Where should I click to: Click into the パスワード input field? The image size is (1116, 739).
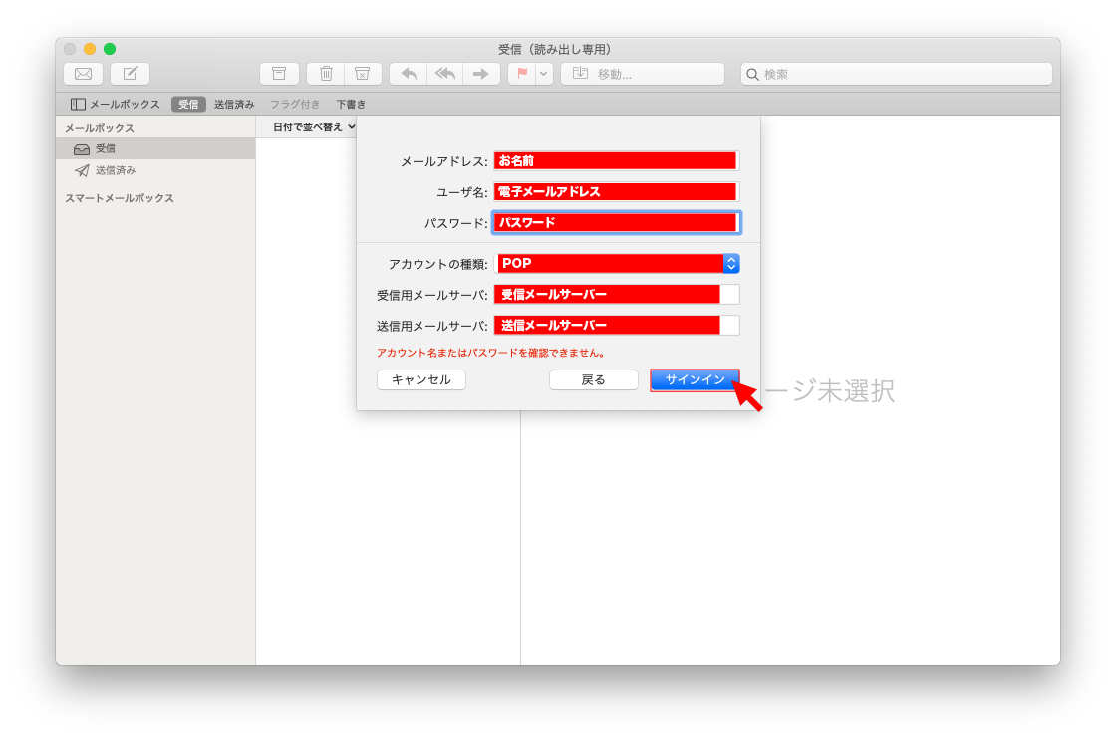616,223
